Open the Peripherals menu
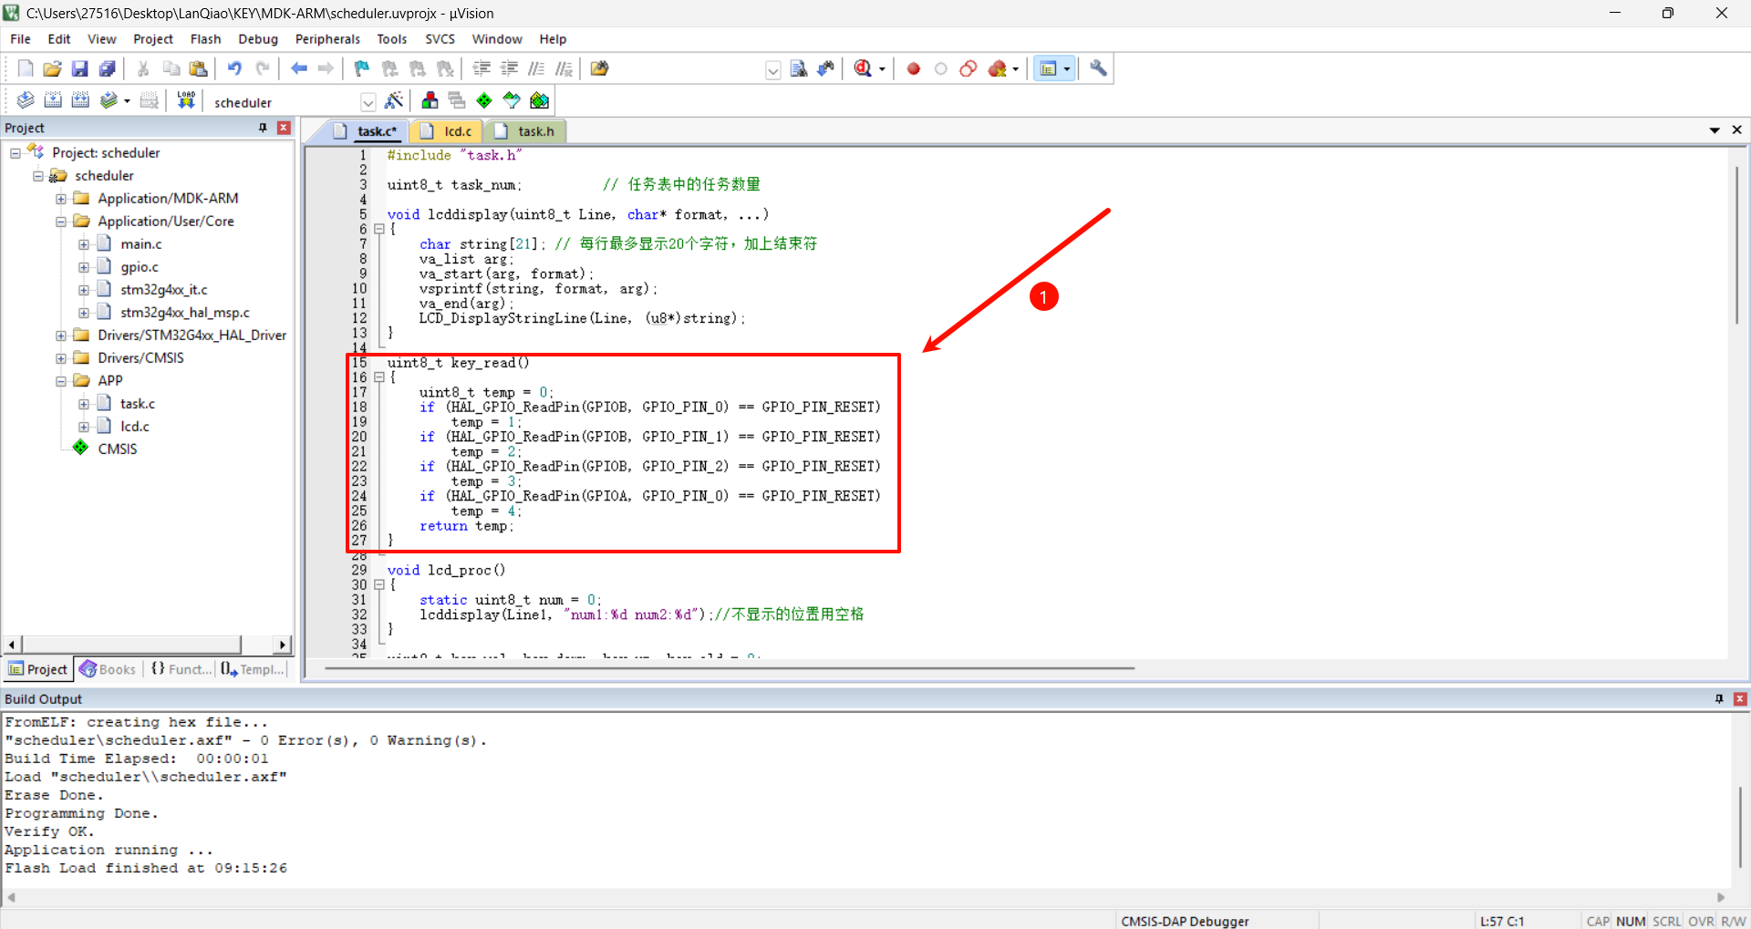This screenshot has width=1751, height=929. [327, 39]
